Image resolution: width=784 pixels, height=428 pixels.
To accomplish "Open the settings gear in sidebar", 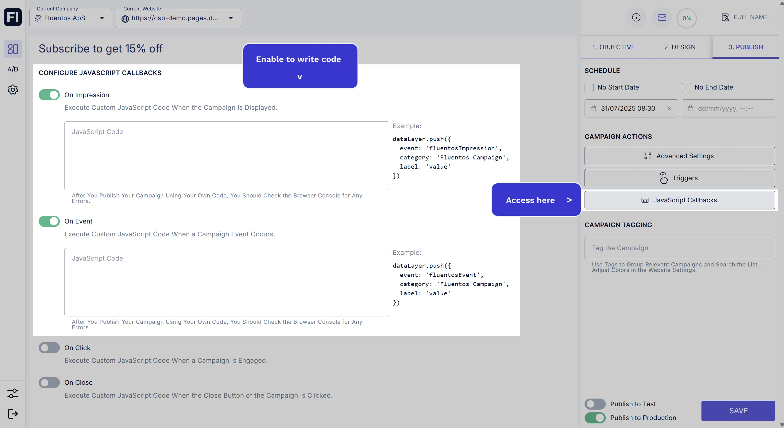I will (13, 90).
